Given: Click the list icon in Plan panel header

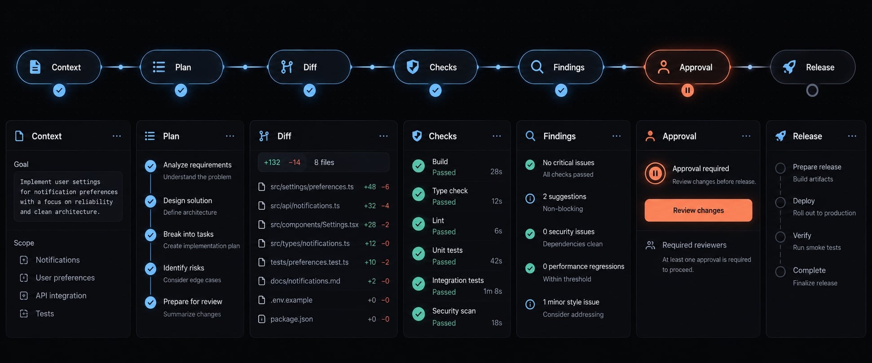Looking at the screenshot, I should (x=150, y=136).
